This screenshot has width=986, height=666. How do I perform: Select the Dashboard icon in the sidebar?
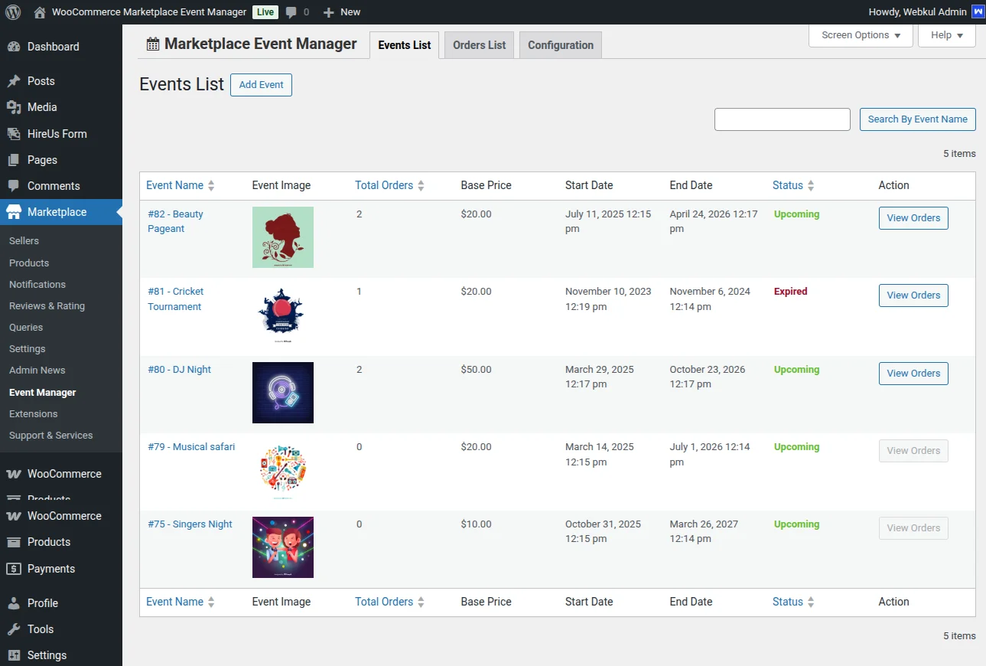coord(15,47)
